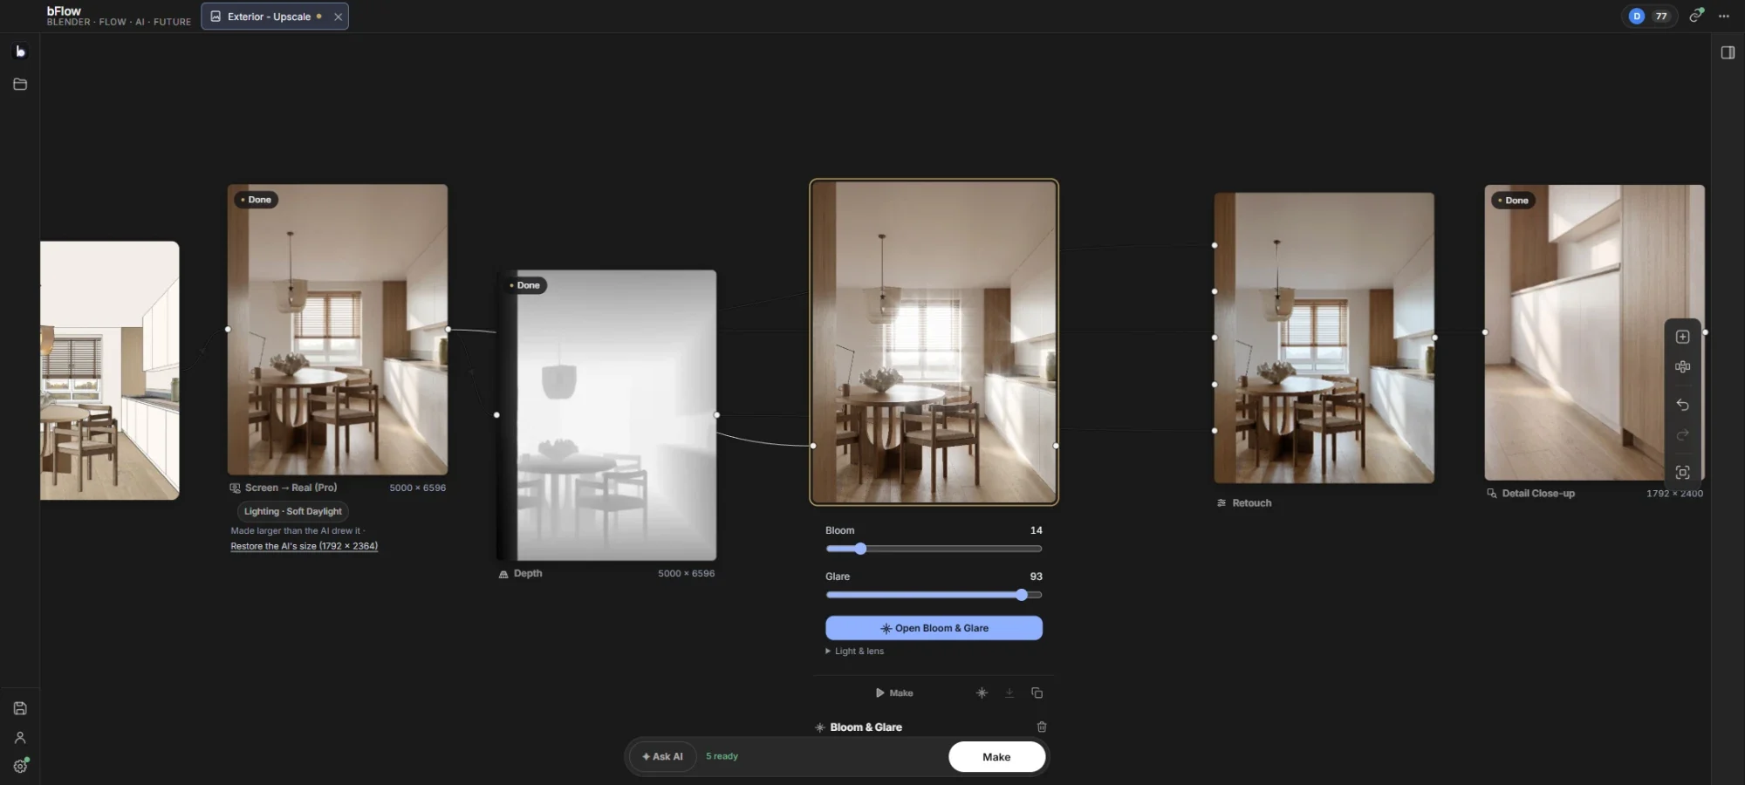
Task: Click the duplicate copy icon under the Bloom node
Action: pyautogui.click(x=1037, y=693)
